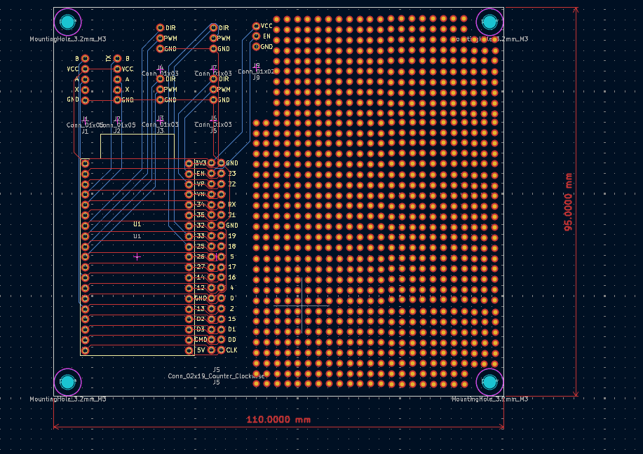The height and width of the screenshot is (454, 643).
Task: Select the 3V3 pad on U1
Action: (x=189, y=163)
